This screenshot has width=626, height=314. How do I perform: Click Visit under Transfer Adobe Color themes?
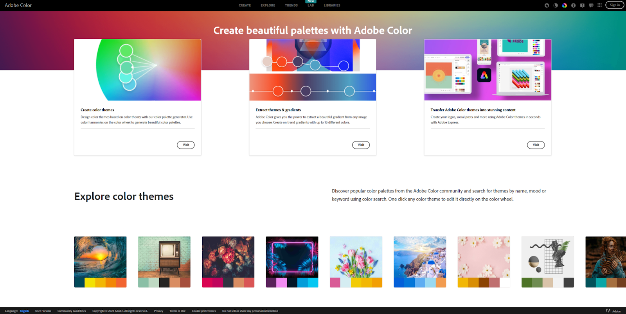tap(536, 145)
